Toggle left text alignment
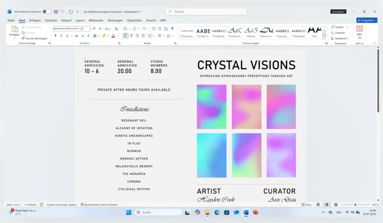 pyautogui.click(x=125, y=36)
